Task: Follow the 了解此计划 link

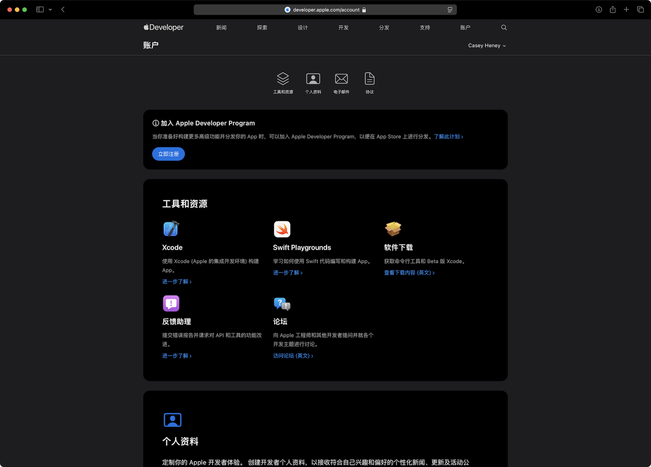Action: pos(448,137)
